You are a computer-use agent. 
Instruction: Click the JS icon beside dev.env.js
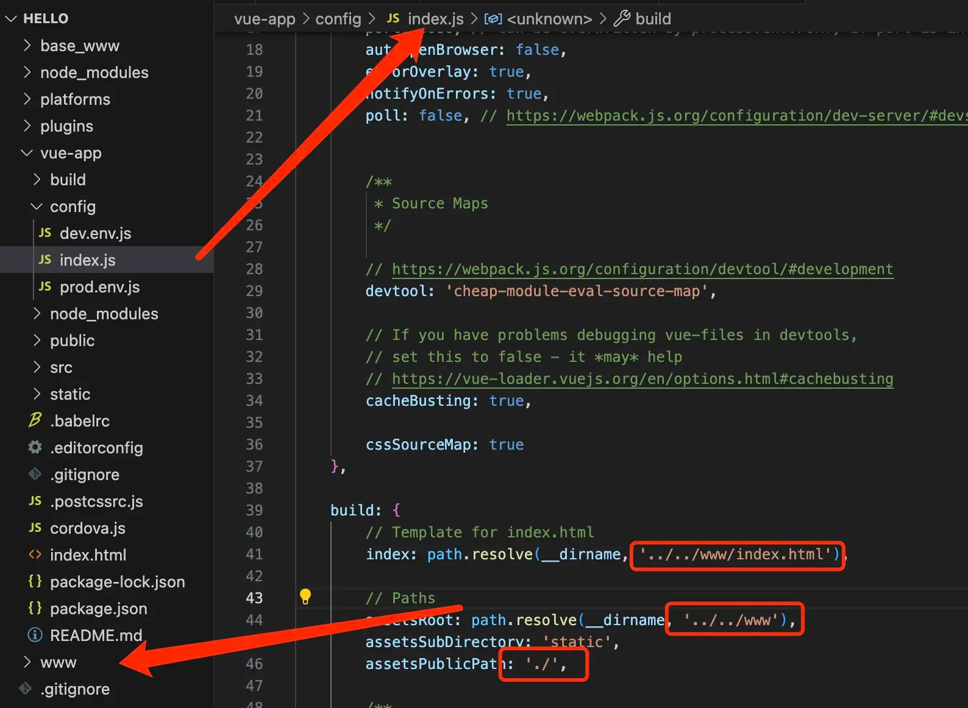tap(44, 233)
